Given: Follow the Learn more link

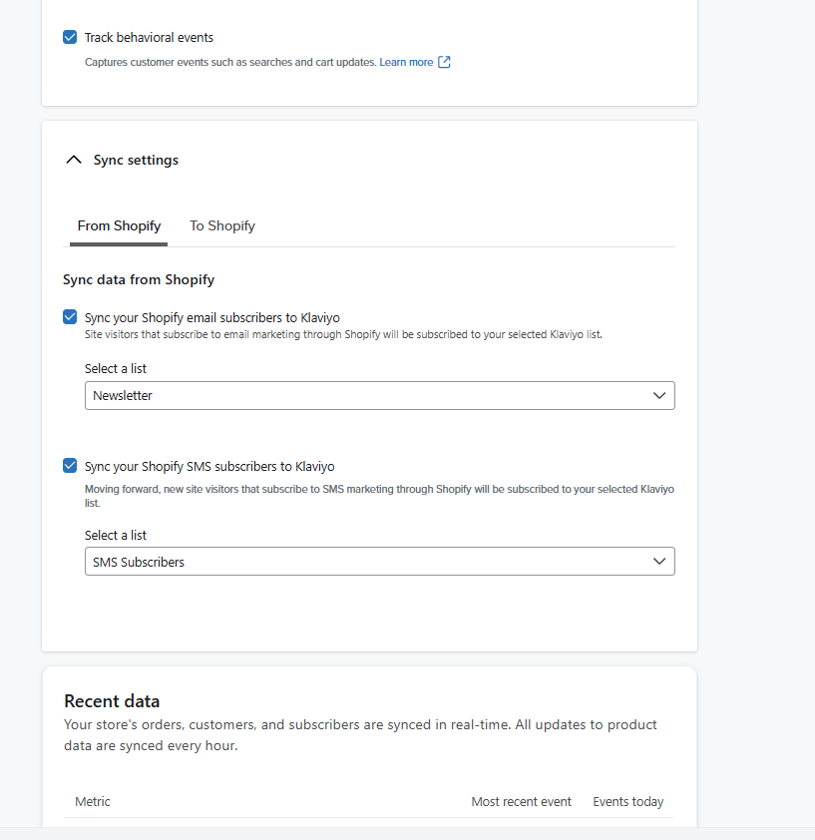Looking at the screenshot, I should tap(406, 62).
